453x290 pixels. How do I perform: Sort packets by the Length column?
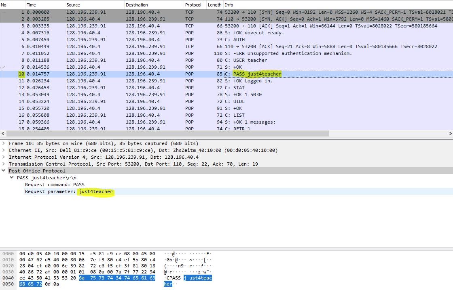tap(214, 4)
